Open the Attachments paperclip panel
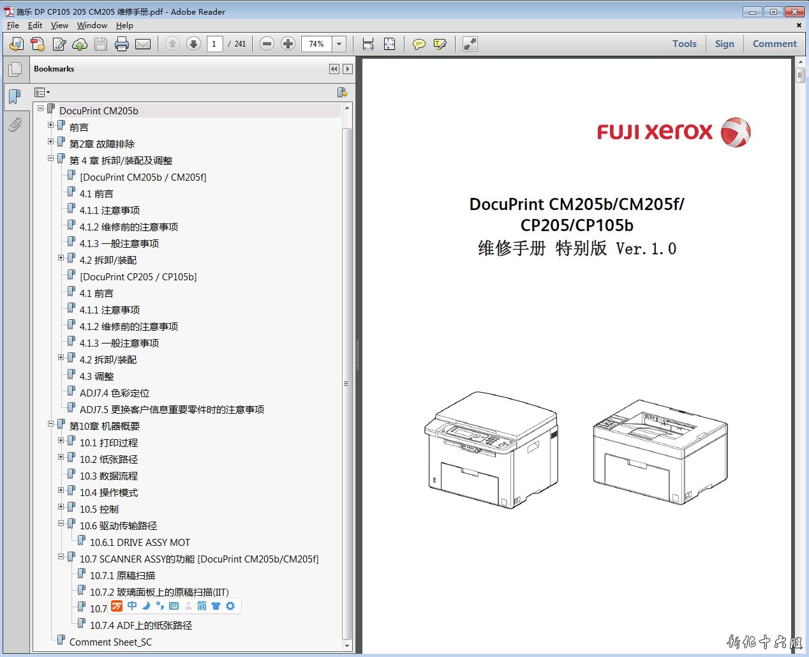The width and height of the screenshot is (809, 657). click(x=15, y=125)
